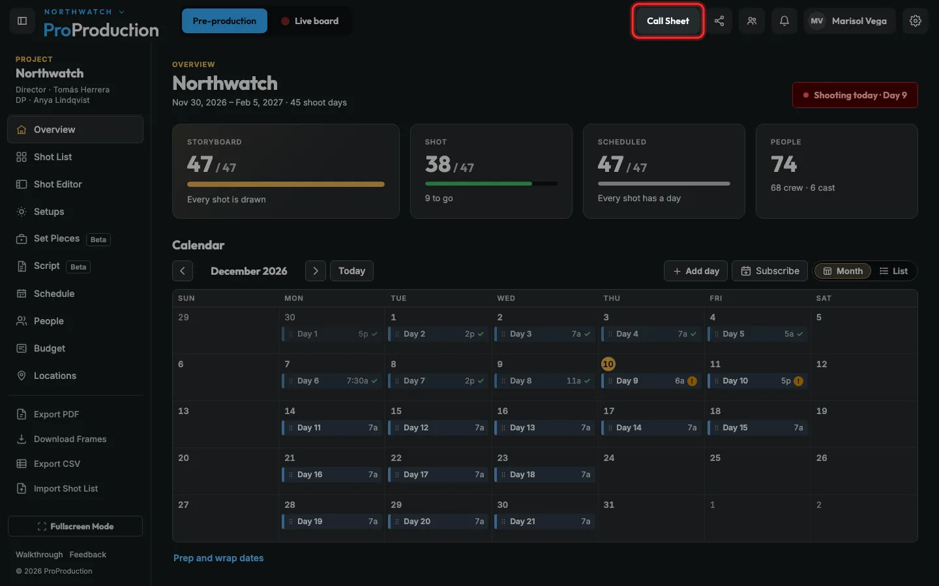Switch to Pre-production mode
Viewport: 939px width, 586px height.
(x=224, y=21)
